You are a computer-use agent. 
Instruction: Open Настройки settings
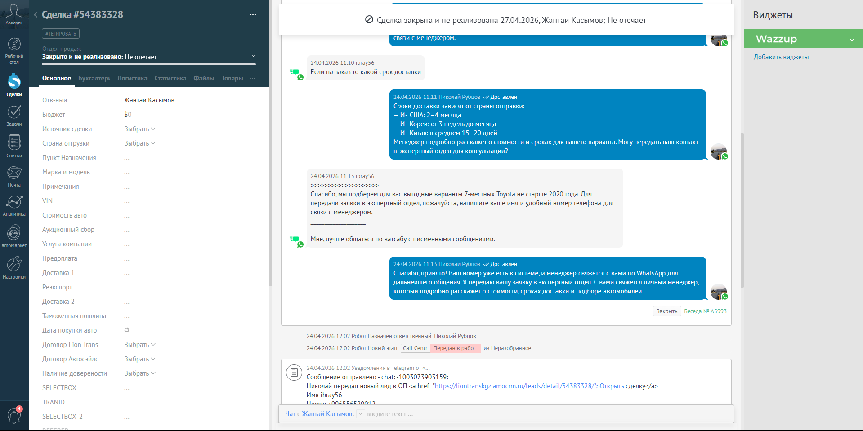pyautogui.click(x=14, y=267)
